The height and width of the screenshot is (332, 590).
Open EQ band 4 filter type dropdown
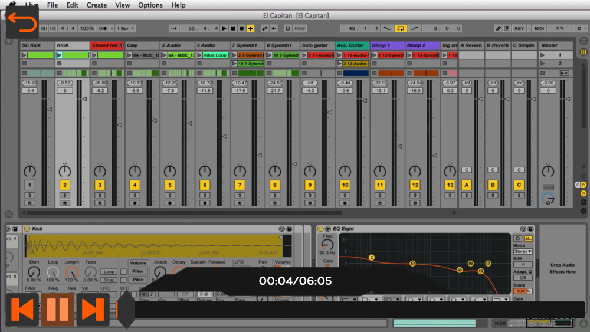414,300
